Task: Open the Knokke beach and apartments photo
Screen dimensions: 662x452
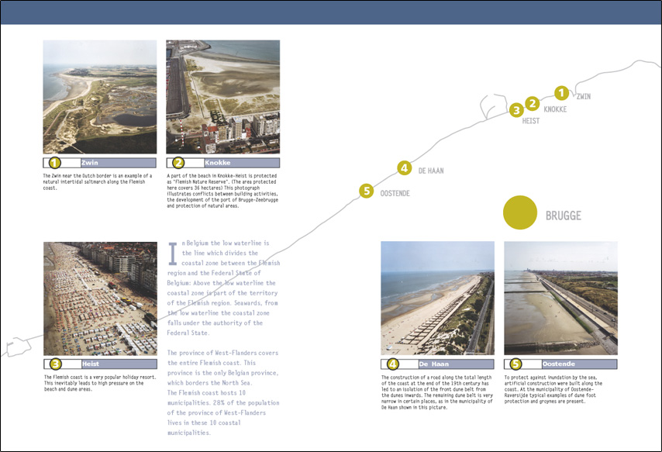Action: click(222, 97)
